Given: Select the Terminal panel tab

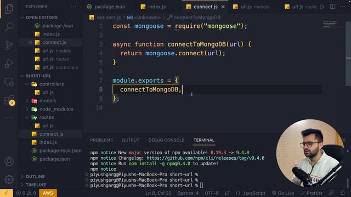Looking at the screenshot, I should (x=204, y=140).
